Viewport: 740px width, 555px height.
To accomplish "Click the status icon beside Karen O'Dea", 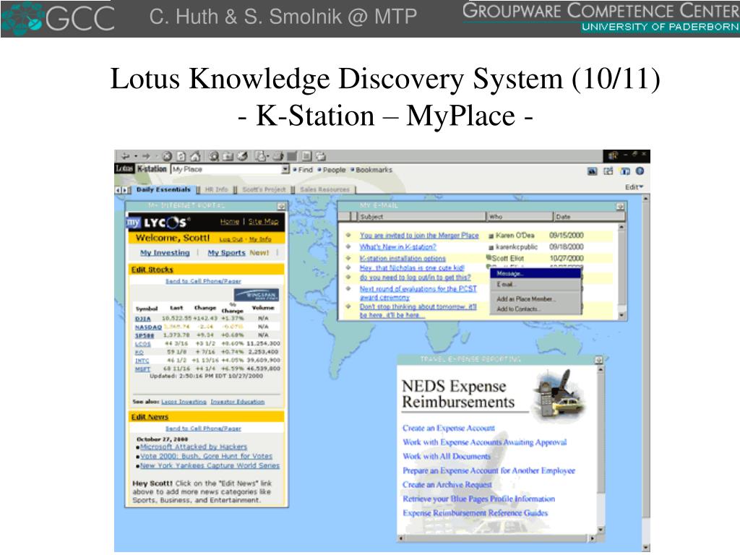I will (491, 236).
